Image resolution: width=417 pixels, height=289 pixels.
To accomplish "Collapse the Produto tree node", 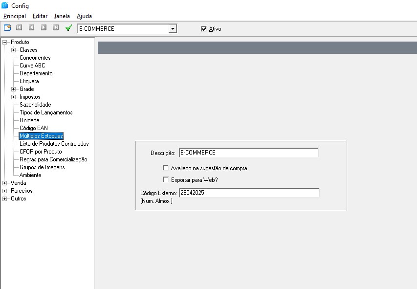I will 5,42.
